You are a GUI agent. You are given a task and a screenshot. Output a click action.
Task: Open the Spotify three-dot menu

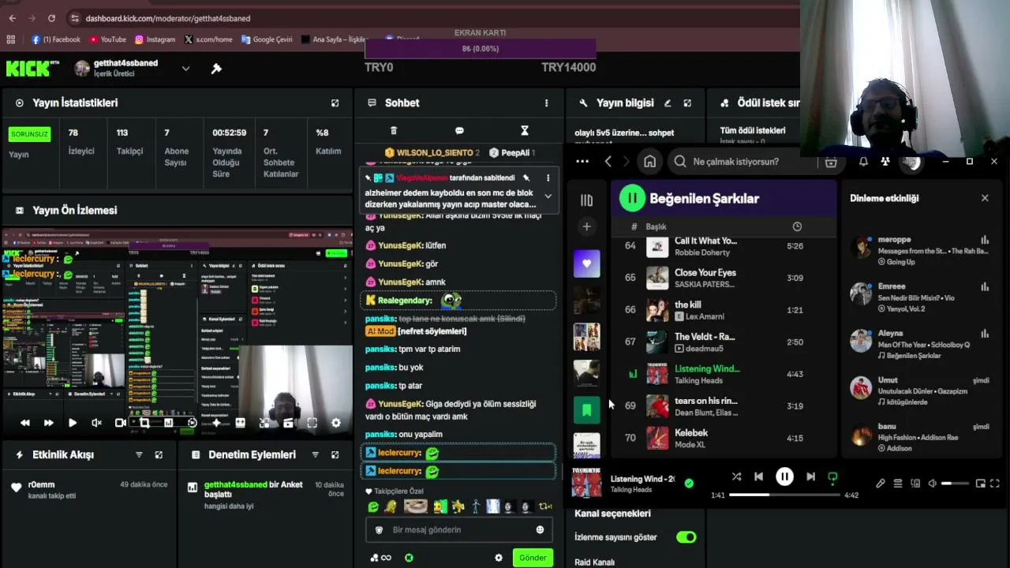pyautogui.click(x=582, y=162)
